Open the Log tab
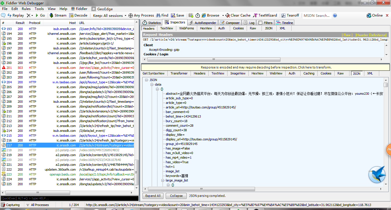Viewport: 391px width, 210px height. pyautogui.click(x=249, y=23)
